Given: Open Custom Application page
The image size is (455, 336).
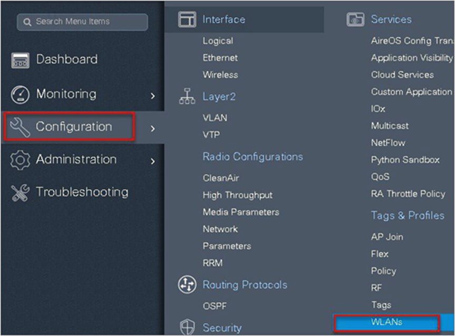Looking at the screenshot, I should [x=412, y=92].
